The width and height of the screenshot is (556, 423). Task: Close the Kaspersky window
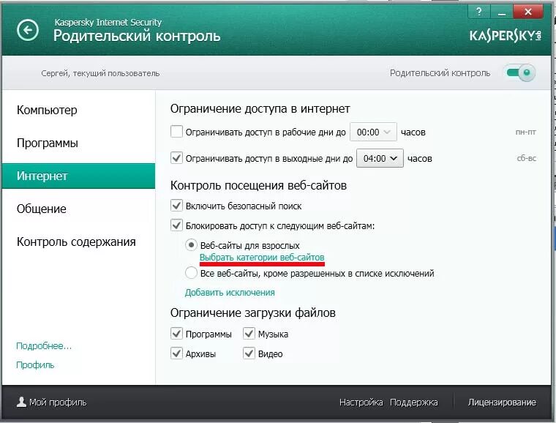(528, 12)
